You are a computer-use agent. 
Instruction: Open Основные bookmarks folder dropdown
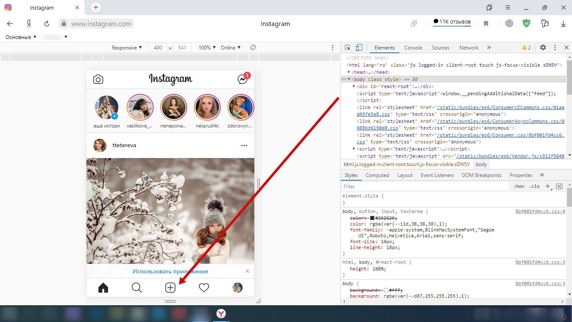pyautogui.click(x=21, y=37)
